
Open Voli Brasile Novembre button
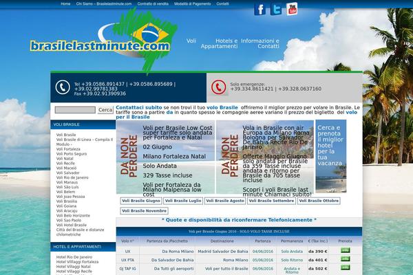[144, 211]
